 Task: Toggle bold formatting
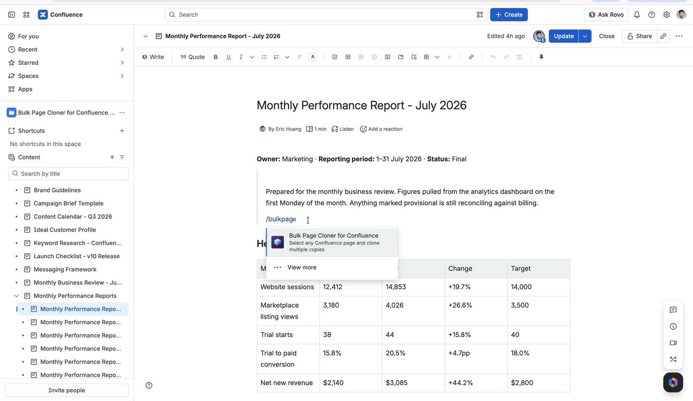coord(215,57)
